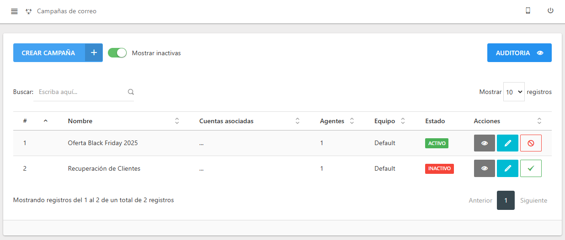Click the power logout icon
Image resolution: width=565 pixels, height=240 pixels.
point(550,11)
